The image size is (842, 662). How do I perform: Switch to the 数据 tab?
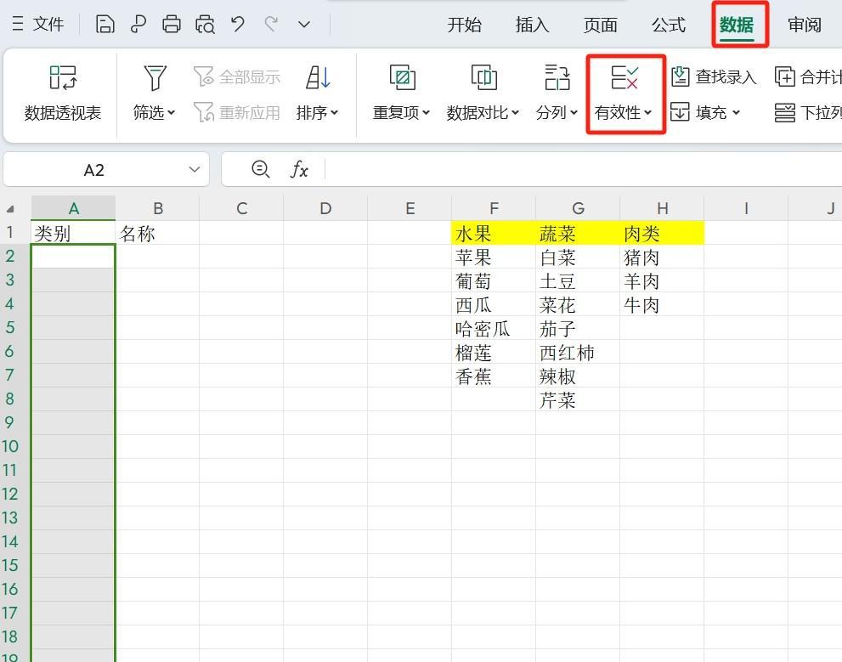pyautogui.click(x=737, y=25)
